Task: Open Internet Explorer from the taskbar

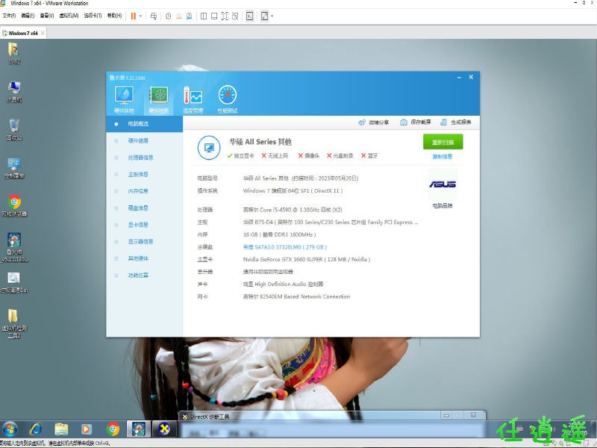Action: pos(36,429)
